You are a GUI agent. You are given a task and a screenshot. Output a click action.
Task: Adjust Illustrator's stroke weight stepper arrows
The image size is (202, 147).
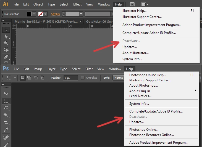tap(64, 14)
